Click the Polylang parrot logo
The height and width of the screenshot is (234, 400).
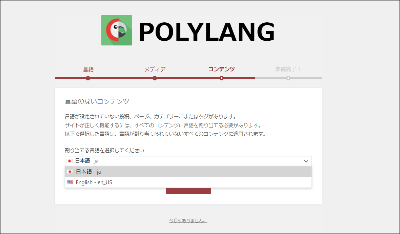(117, 30)
